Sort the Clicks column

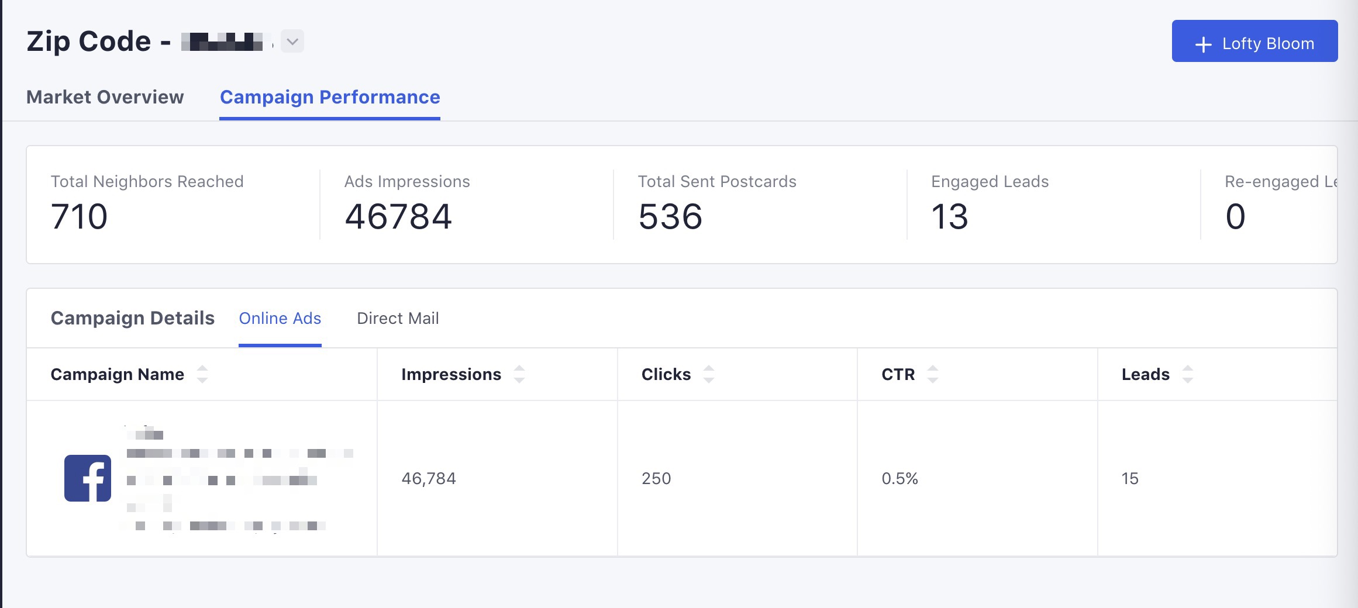tap(709, 374)
